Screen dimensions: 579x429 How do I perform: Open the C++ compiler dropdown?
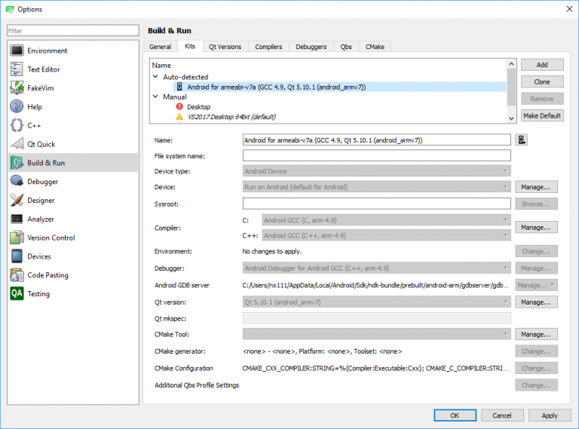pos(386,235)
